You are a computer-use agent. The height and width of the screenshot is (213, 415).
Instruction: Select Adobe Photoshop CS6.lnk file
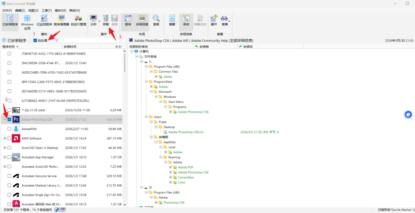point(186,132)
